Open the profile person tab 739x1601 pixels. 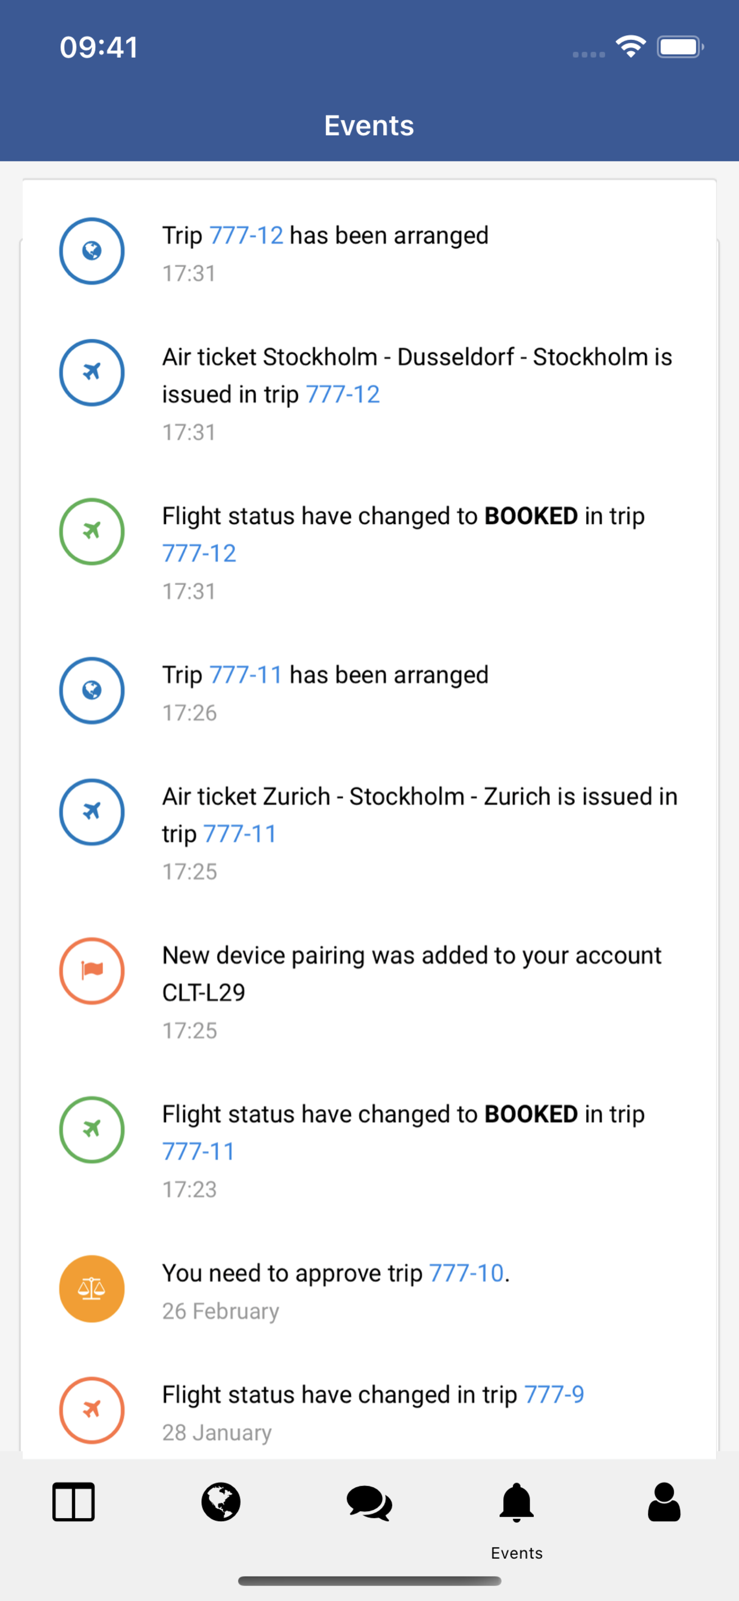point(664,1502)
